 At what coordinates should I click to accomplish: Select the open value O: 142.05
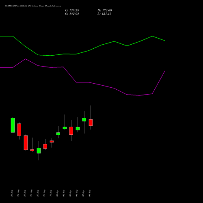click(x=72, y=14)
